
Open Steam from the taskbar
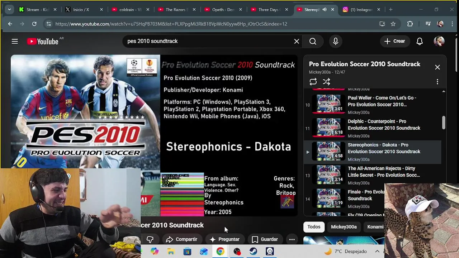click(x=253, y=252)
